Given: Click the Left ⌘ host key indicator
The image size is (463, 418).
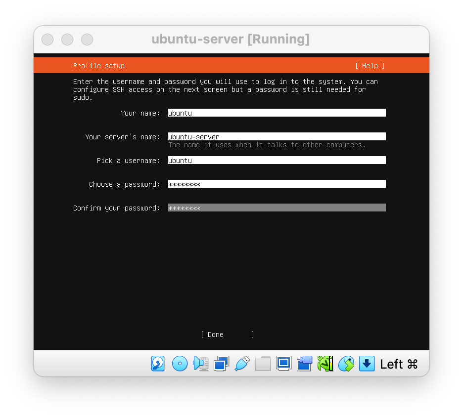Looking at the screenshot, I should click(399, 364).
